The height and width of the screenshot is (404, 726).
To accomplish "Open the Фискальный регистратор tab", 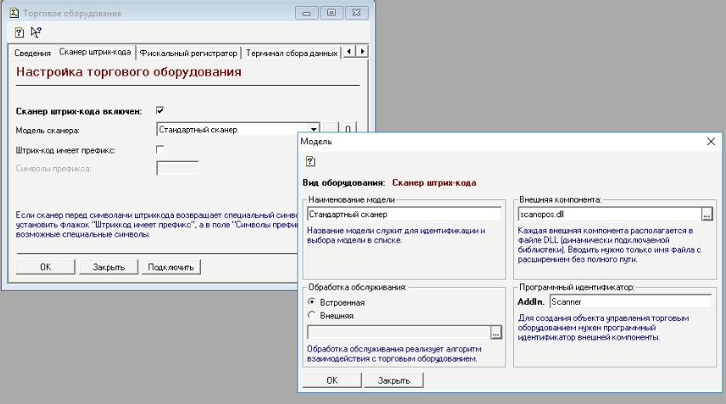I will pyautogui.click(x=188, y=53).
